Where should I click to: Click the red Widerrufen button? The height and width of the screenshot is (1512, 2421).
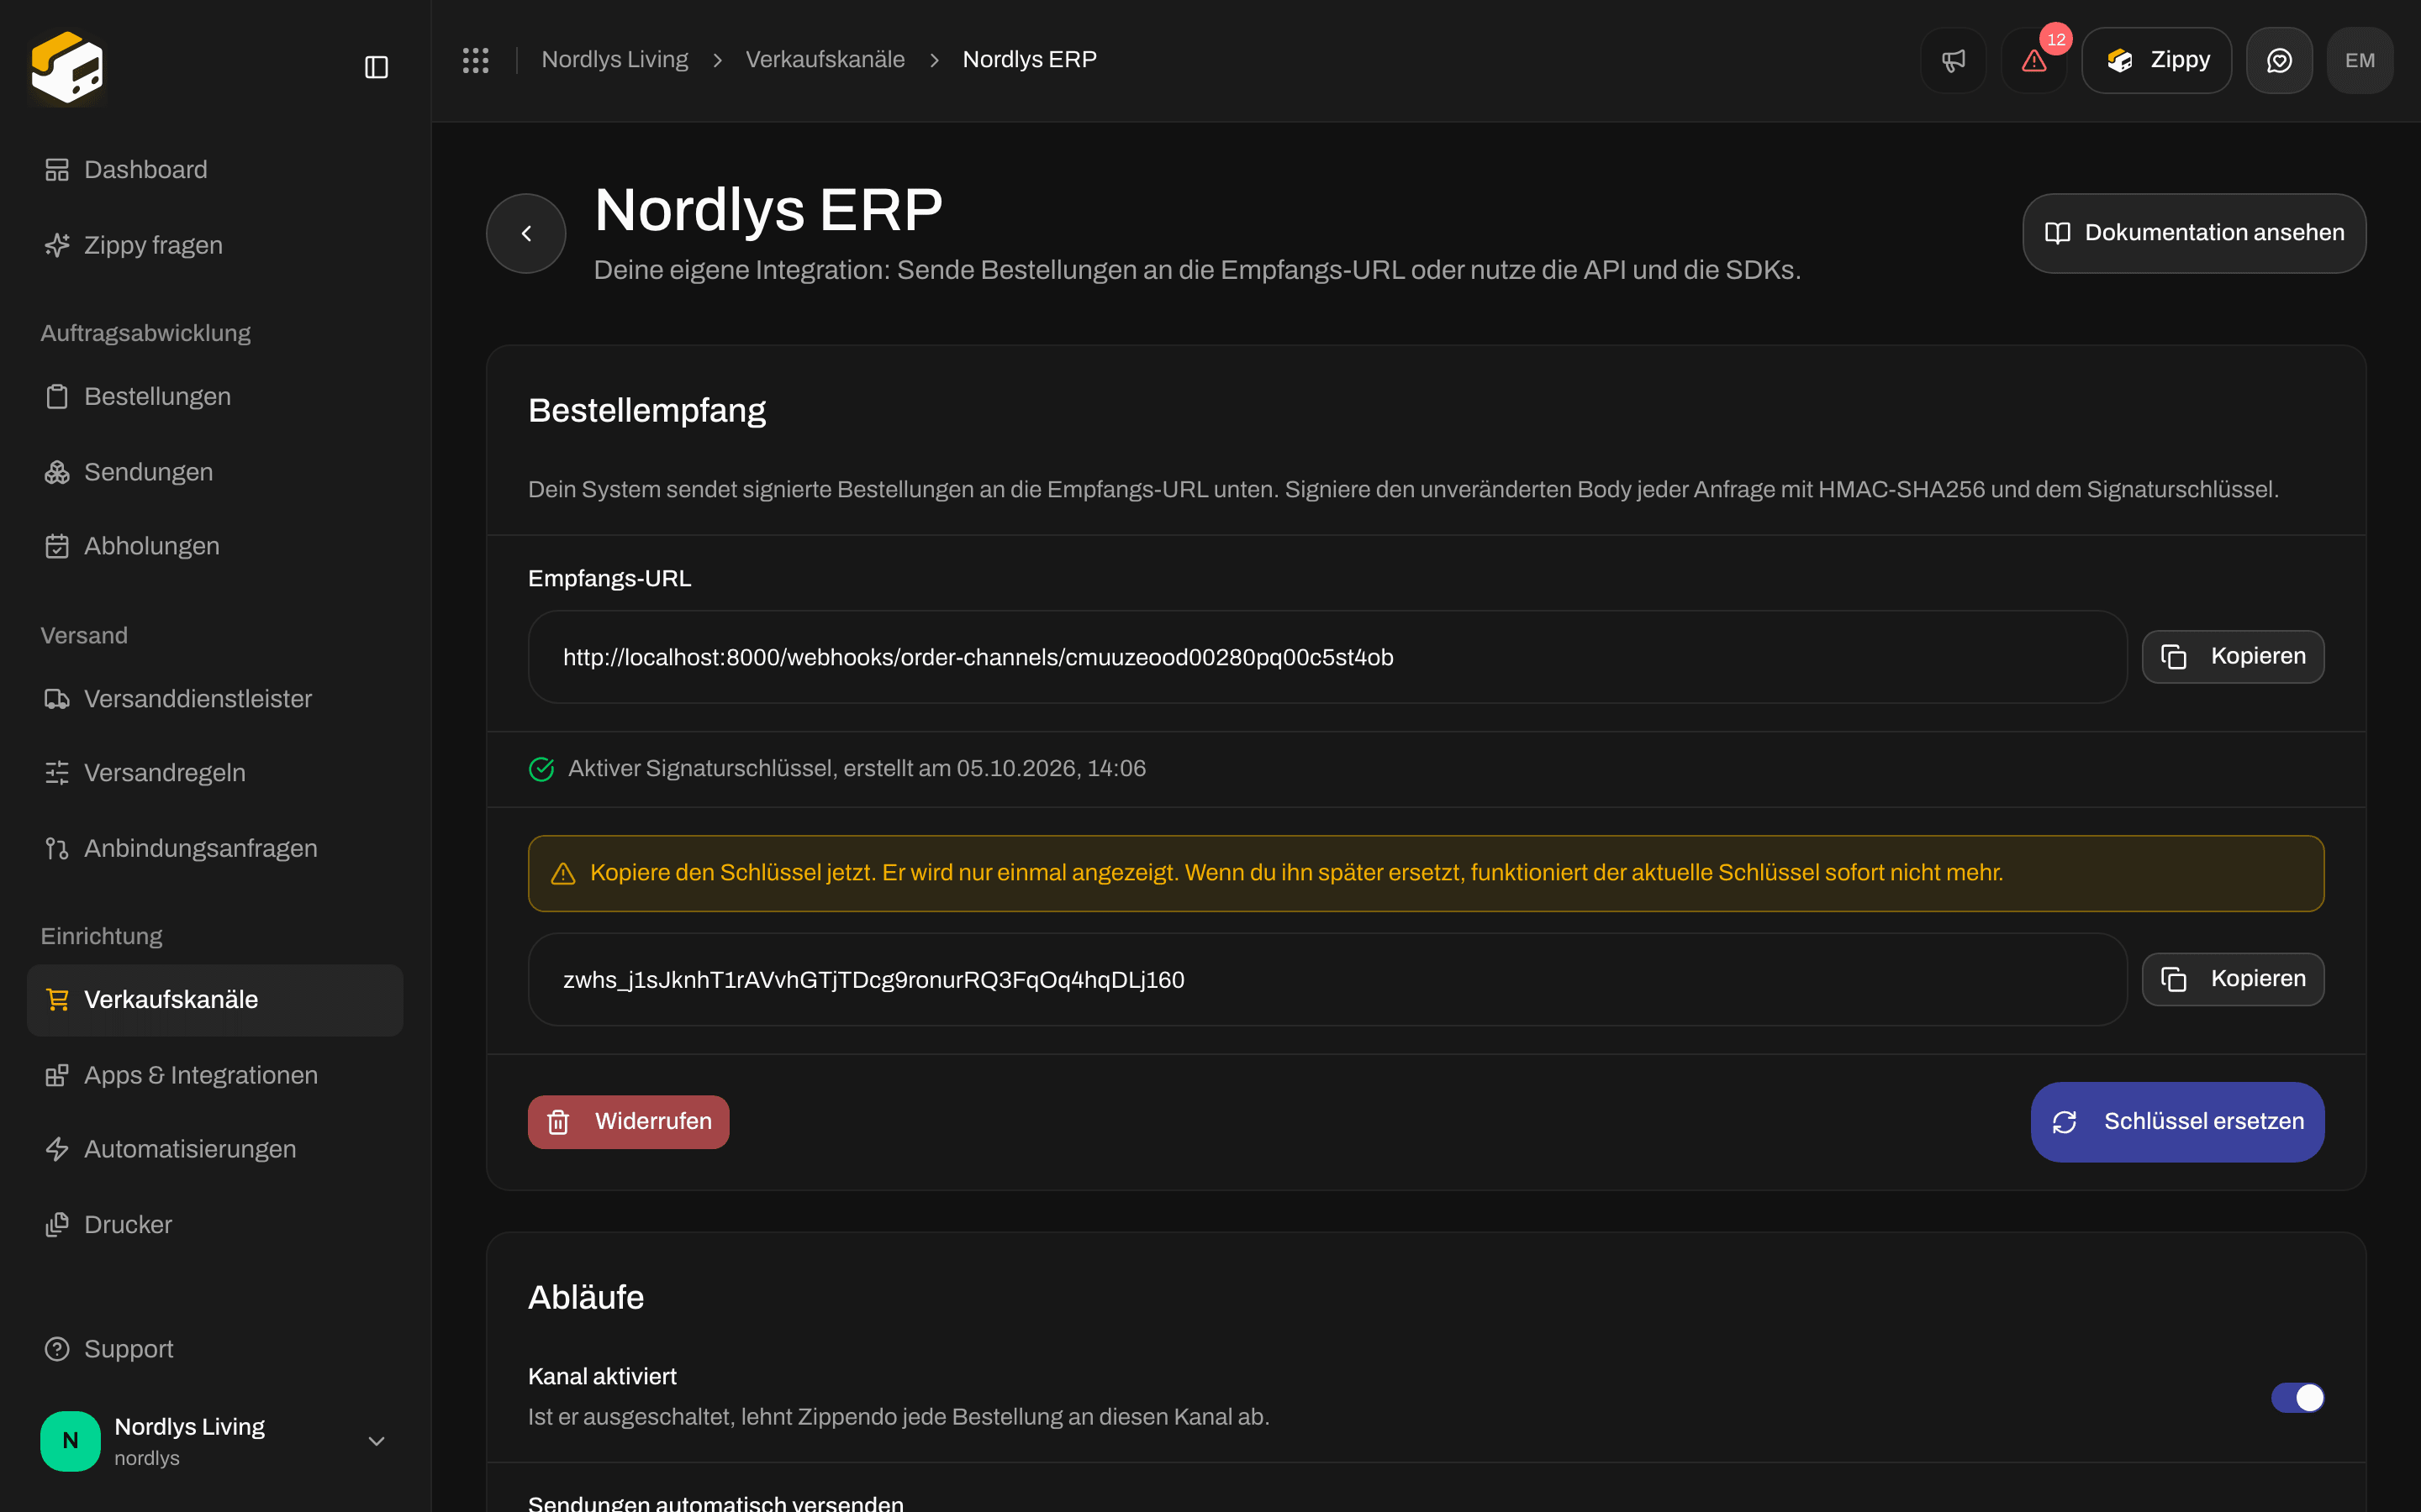628,1122
